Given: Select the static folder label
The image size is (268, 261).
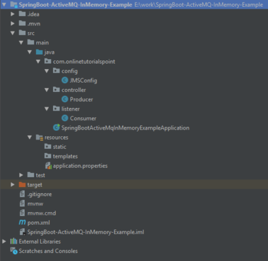Looking at the screenshot, I should tap(60, 147).
